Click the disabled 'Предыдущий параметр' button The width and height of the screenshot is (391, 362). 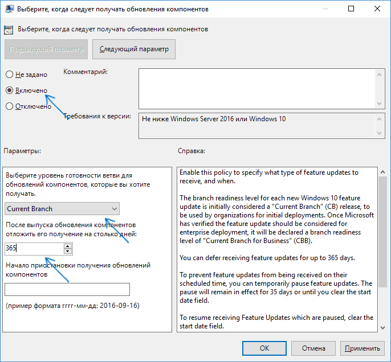click(46, 49)
